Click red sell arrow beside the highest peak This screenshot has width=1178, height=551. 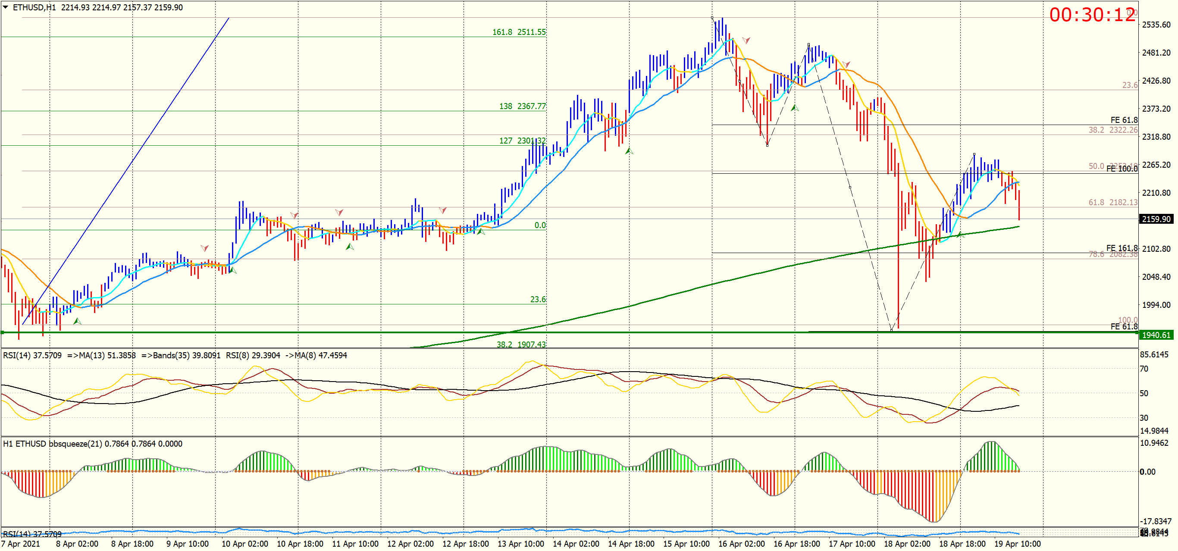point(746,40)
